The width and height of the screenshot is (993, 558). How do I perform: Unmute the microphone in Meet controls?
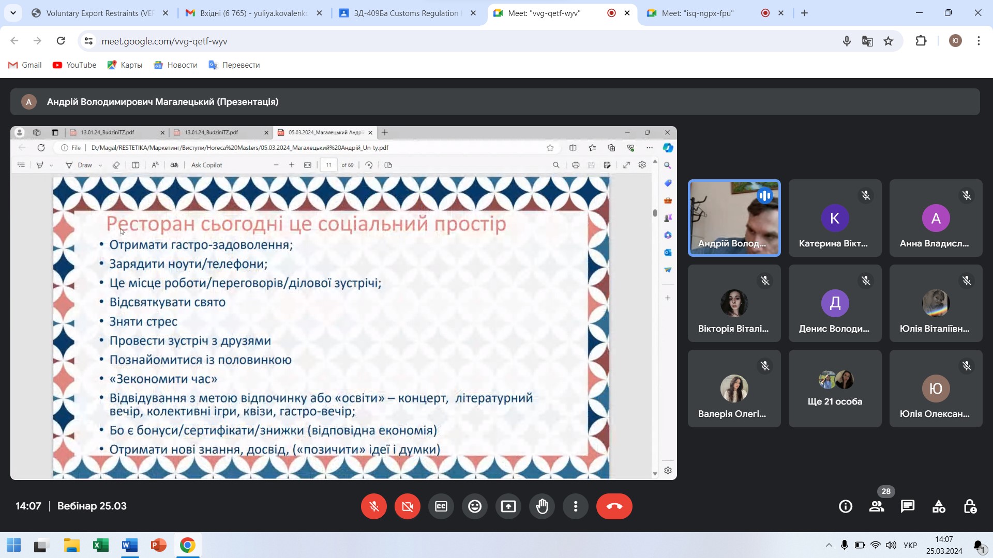tap(374, 506)
